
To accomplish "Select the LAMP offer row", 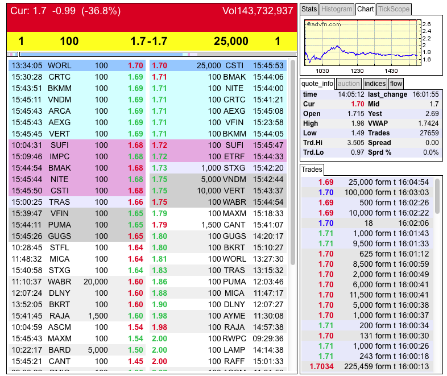I will 218,350.
